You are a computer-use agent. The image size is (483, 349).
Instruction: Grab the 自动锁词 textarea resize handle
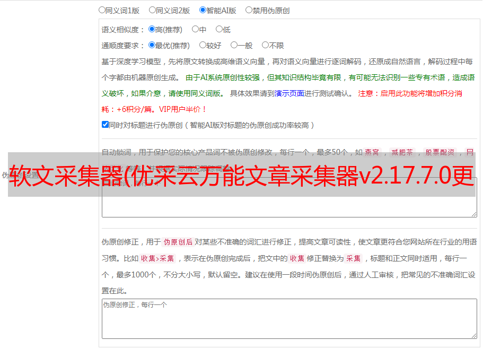[474, 214]
